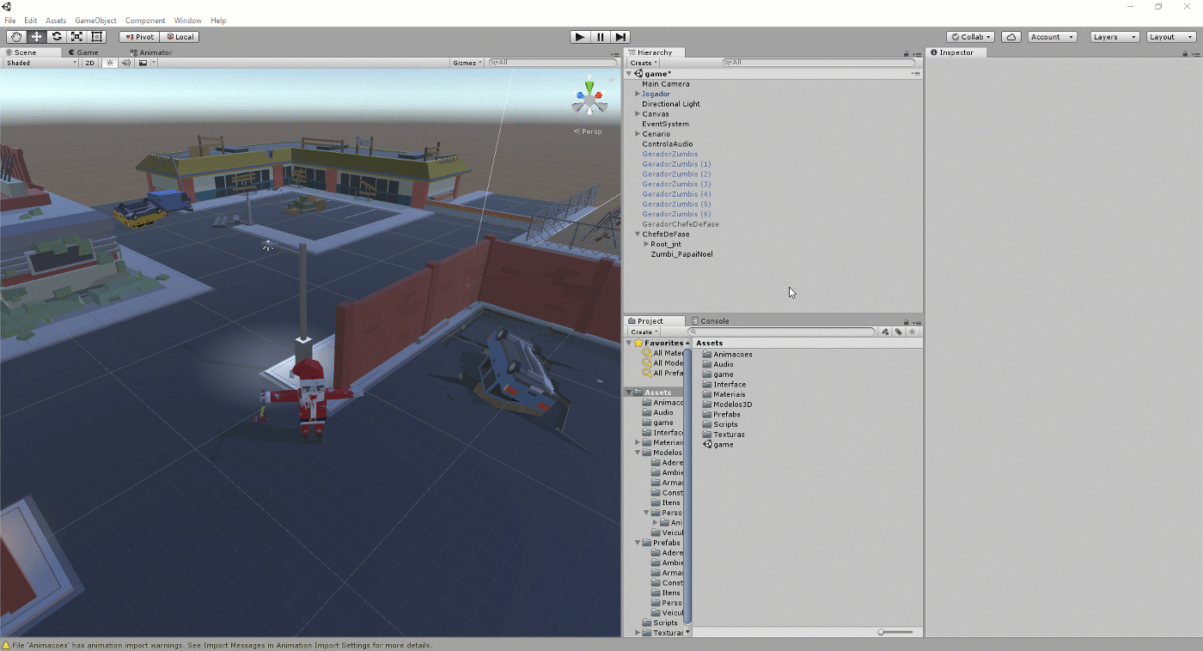Open the GameObject menu
This screenshot has height=651, width=1203.
[95, 21]
